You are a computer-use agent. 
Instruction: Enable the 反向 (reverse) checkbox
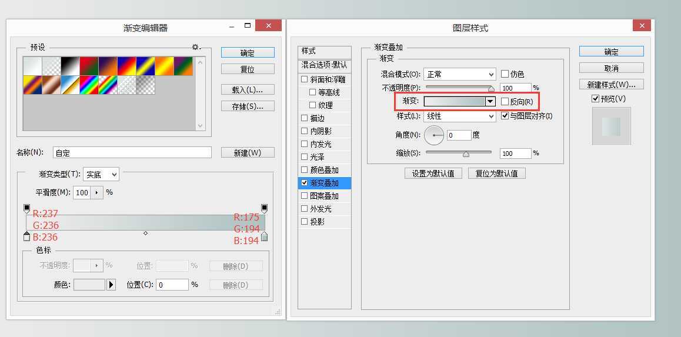point(505,102)
